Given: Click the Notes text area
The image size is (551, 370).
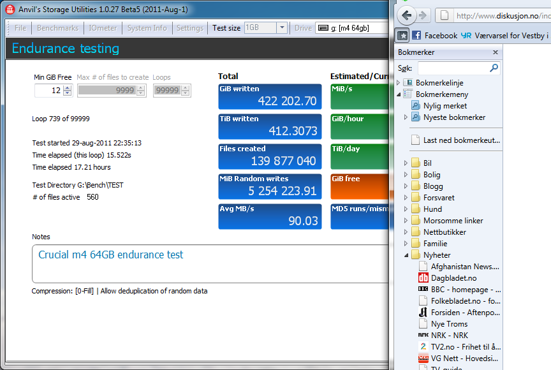Looking at the screenshot, I should 210,264.
